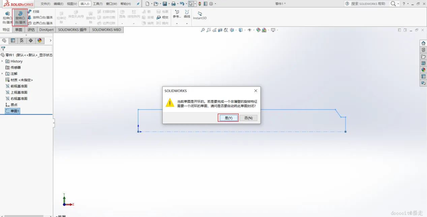
Task: Confirm the dialog with 是(Y)
Action: pyautogui.click(x=228, y=118)
